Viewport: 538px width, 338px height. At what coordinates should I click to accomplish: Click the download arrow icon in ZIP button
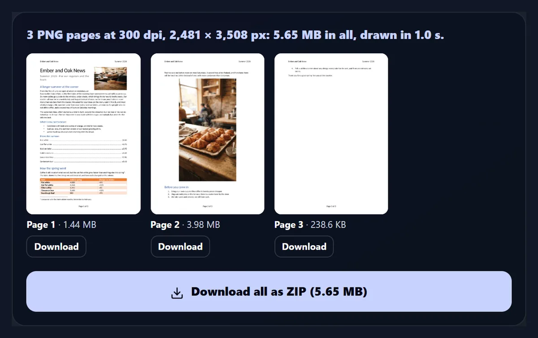[x=178, y=292]
